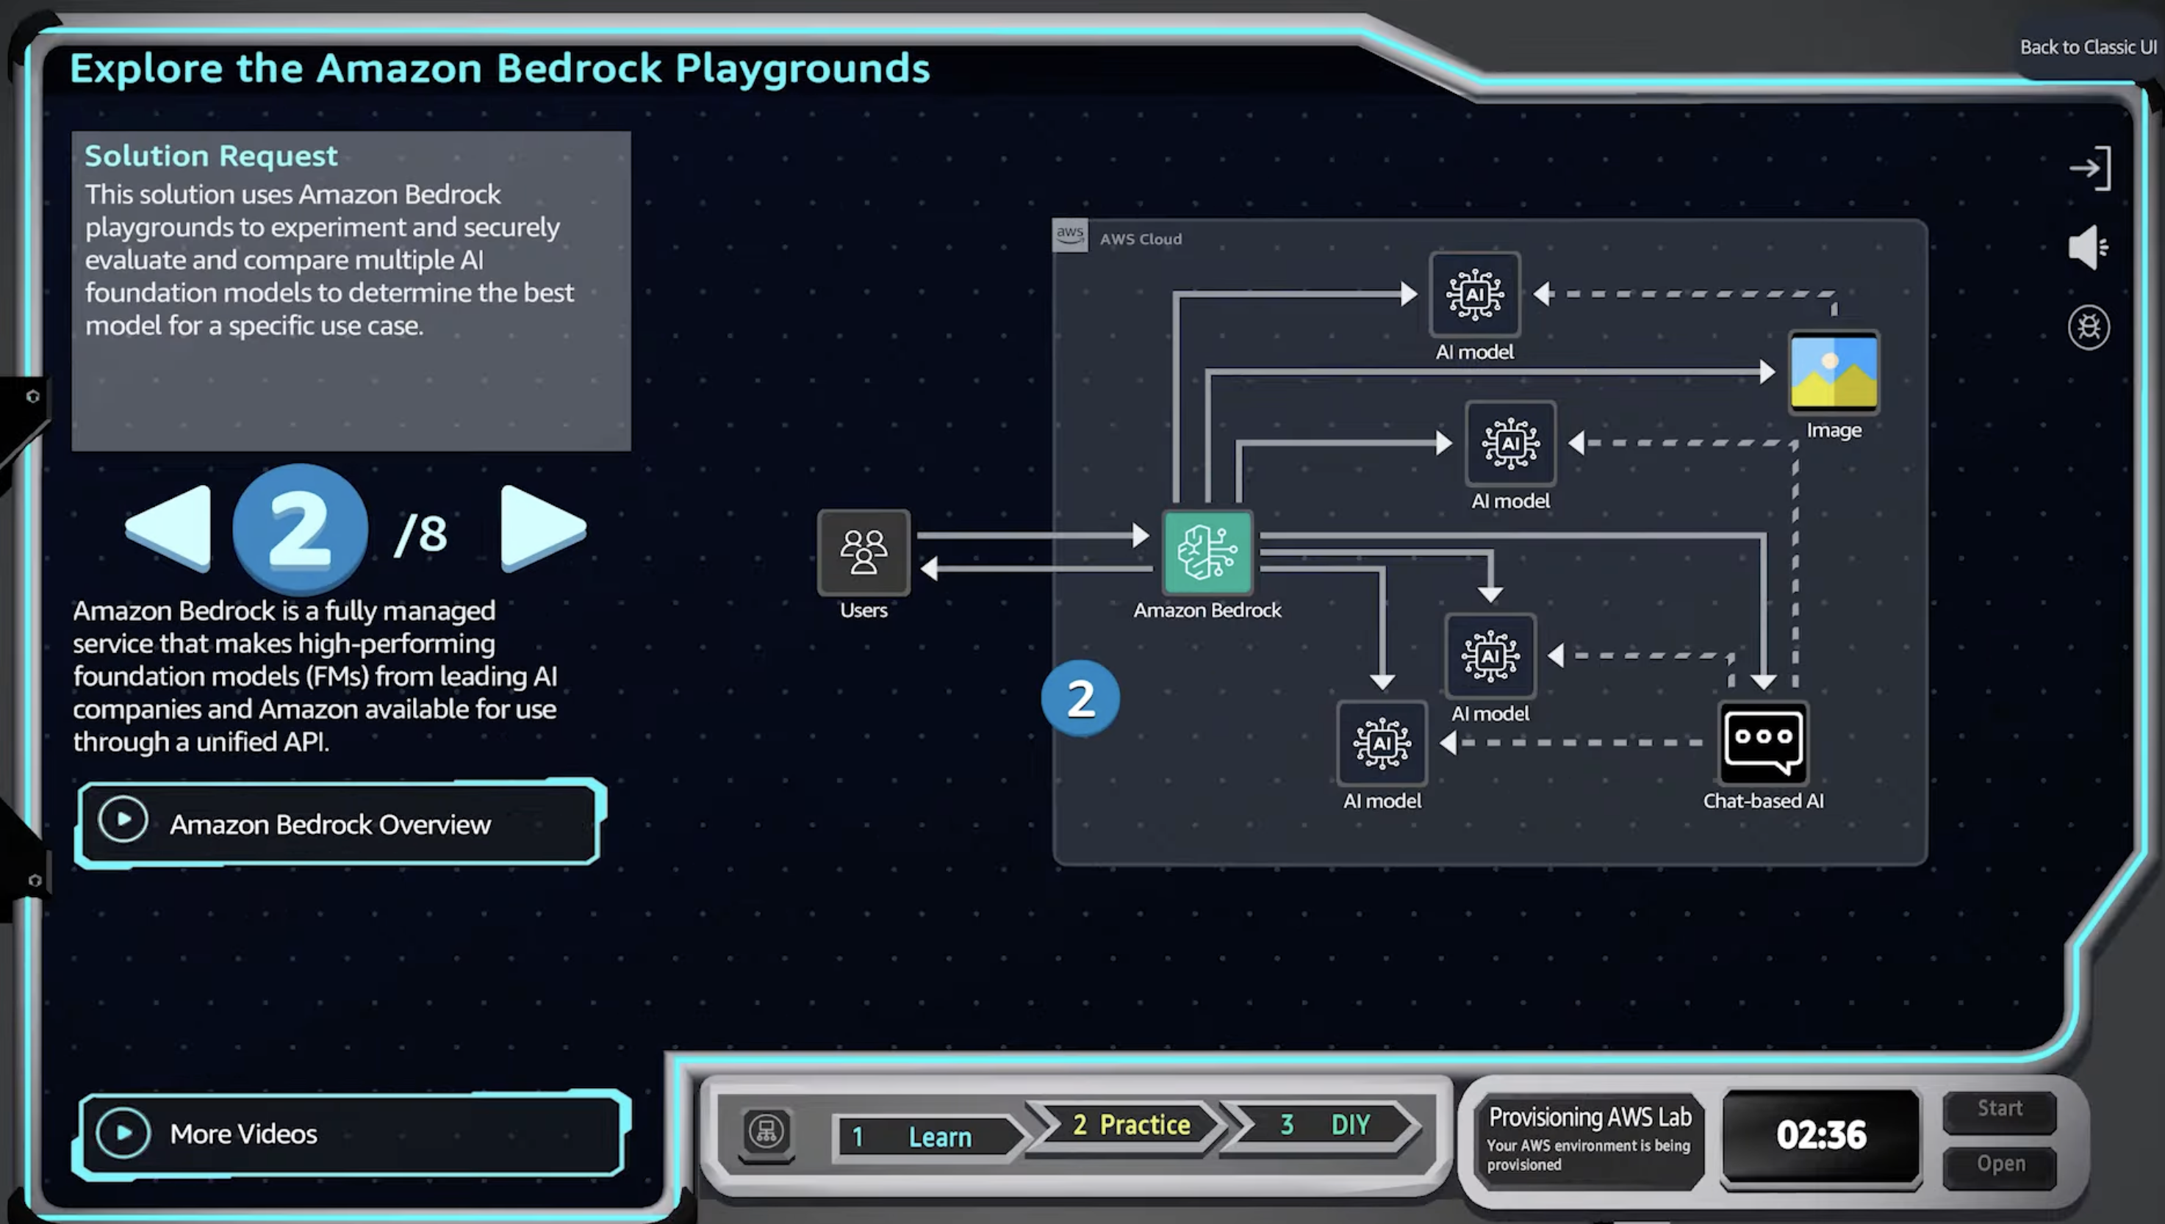Advance to the next step with right arrow

542,528
